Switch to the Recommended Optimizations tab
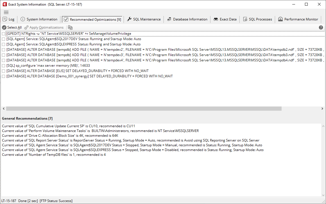Viewport: 326px width, 204px height. click(92, 19)
